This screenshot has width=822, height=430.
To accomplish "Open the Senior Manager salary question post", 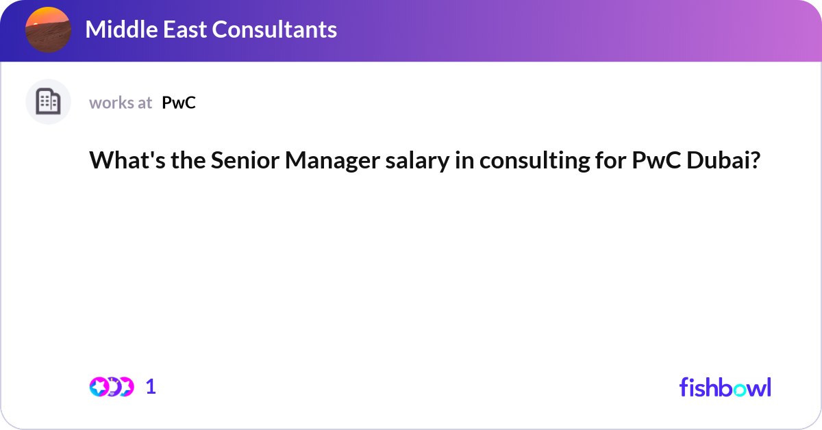I will click(425, 160).
